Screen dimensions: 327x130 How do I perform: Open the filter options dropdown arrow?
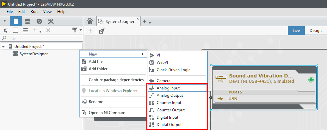[81, 30]
